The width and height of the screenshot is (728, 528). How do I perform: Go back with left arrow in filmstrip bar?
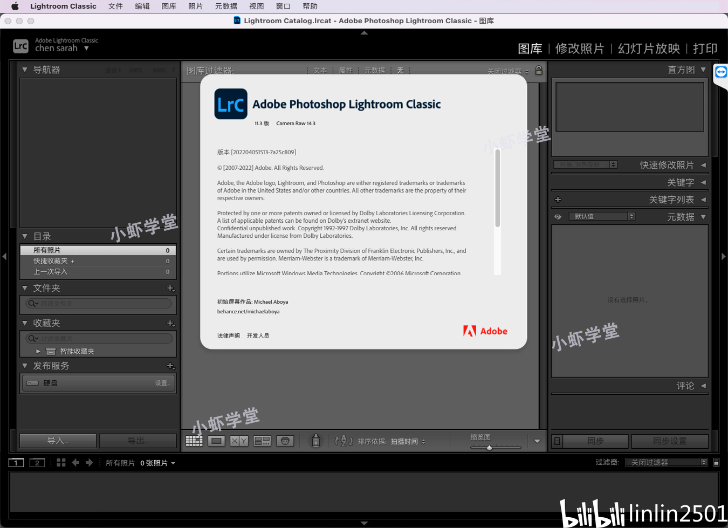point(75,463)
